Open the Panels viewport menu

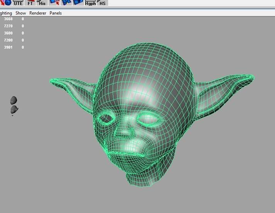[x=56, y=13]
